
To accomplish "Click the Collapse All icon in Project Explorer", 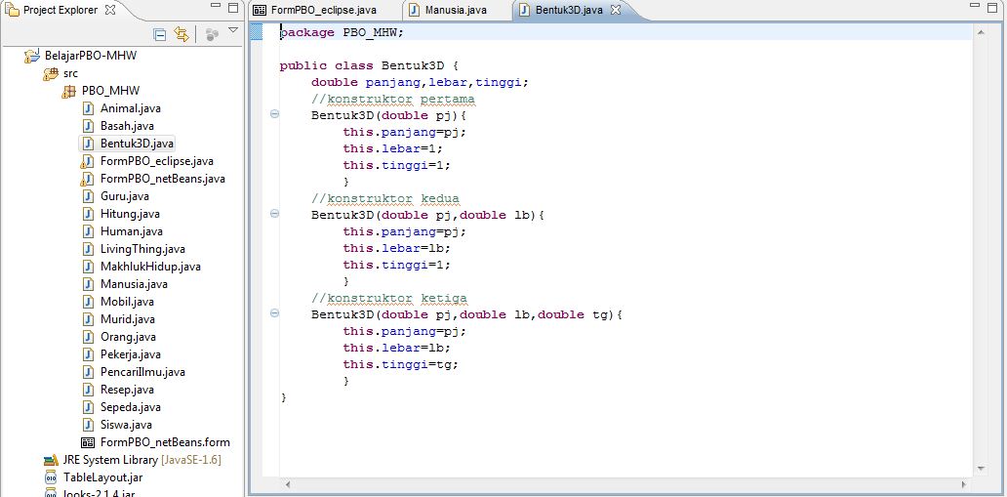I will click(x=160, y=34).
